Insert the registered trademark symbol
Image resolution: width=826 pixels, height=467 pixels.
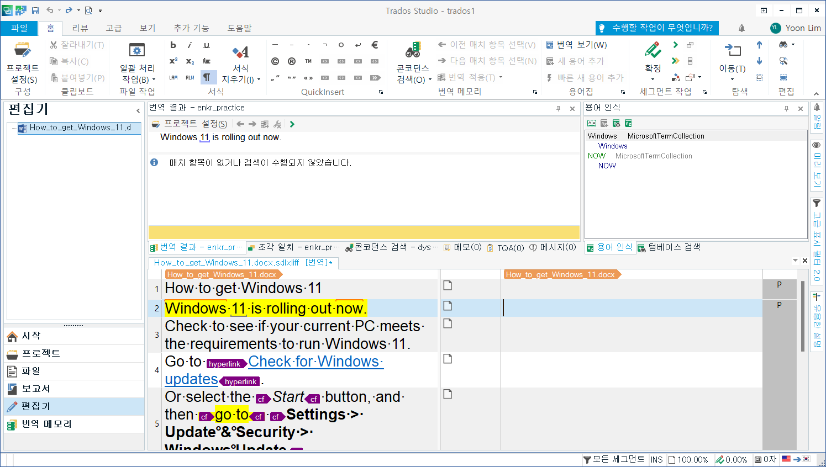click(x=292, y=61)
